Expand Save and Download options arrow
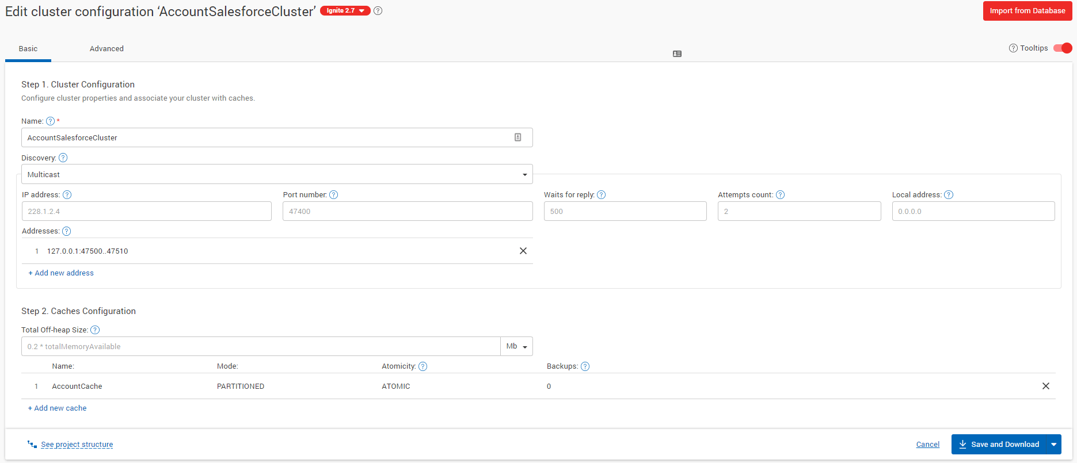The width and height of the screenshot is (1077, 463). (x=1053, y=445)
